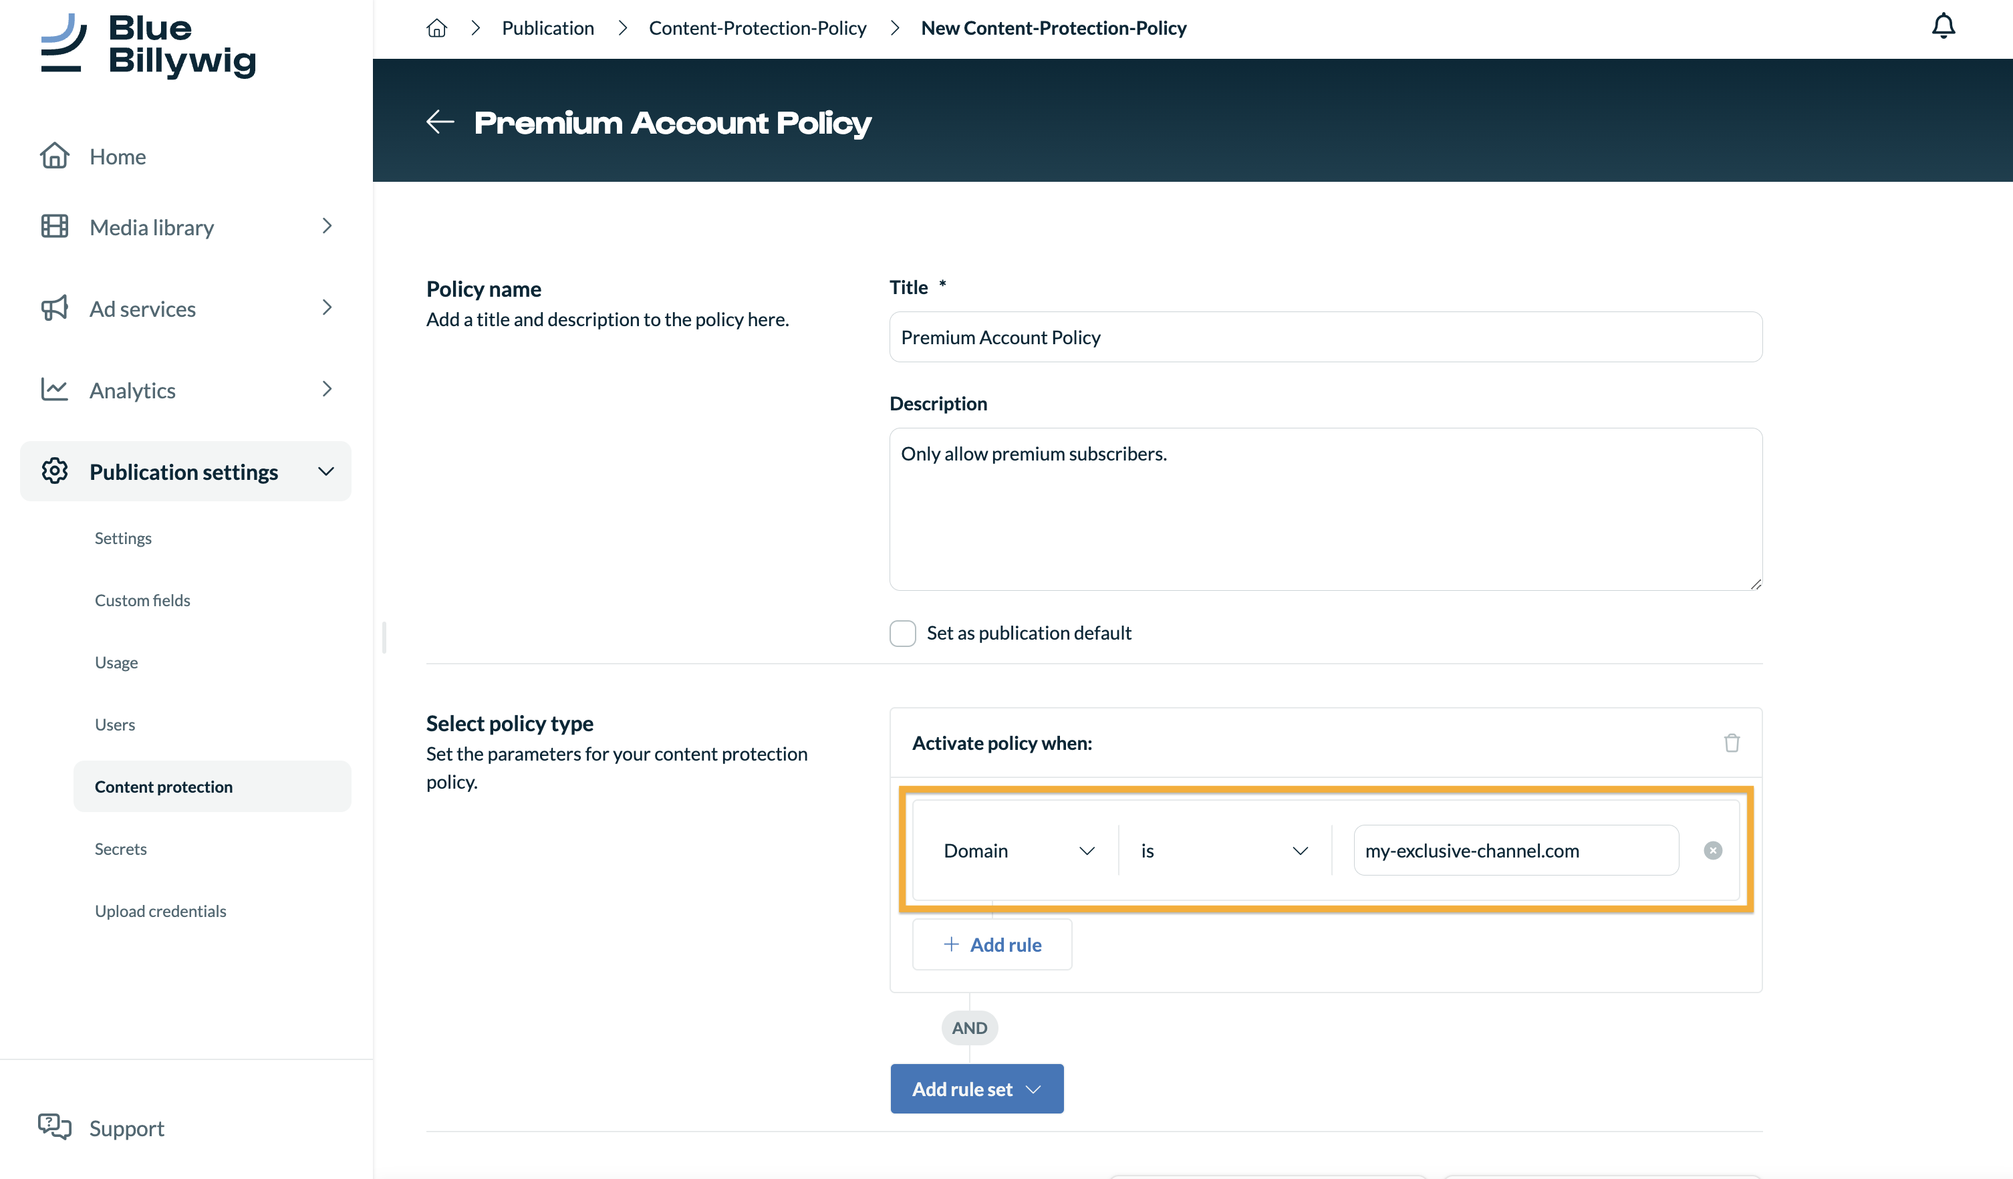Click the Add rule button
This screenshot has height=1179, width=2013.
click(x=992, y=944)
